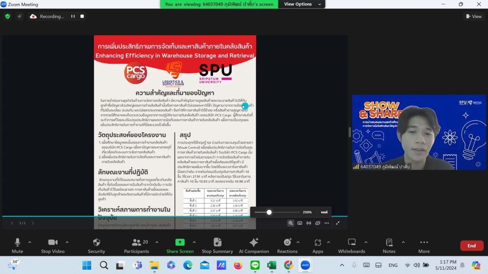Expand Reactions options arrow

click(298, 242)
